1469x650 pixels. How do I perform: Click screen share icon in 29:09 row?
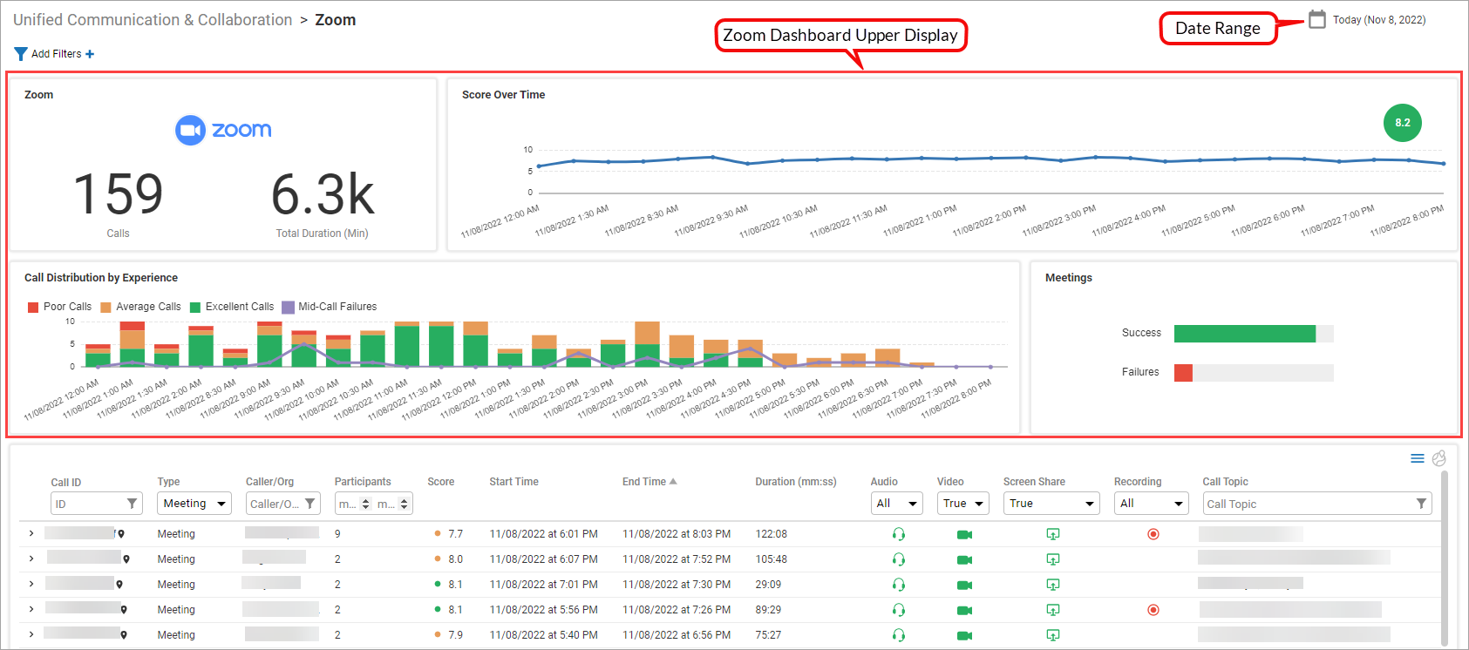[x=1053, y=585]
